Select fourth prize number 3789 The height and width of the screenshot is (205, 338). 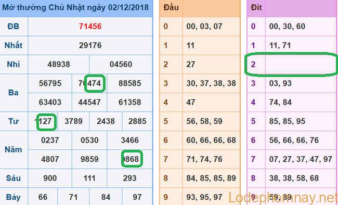73,121
